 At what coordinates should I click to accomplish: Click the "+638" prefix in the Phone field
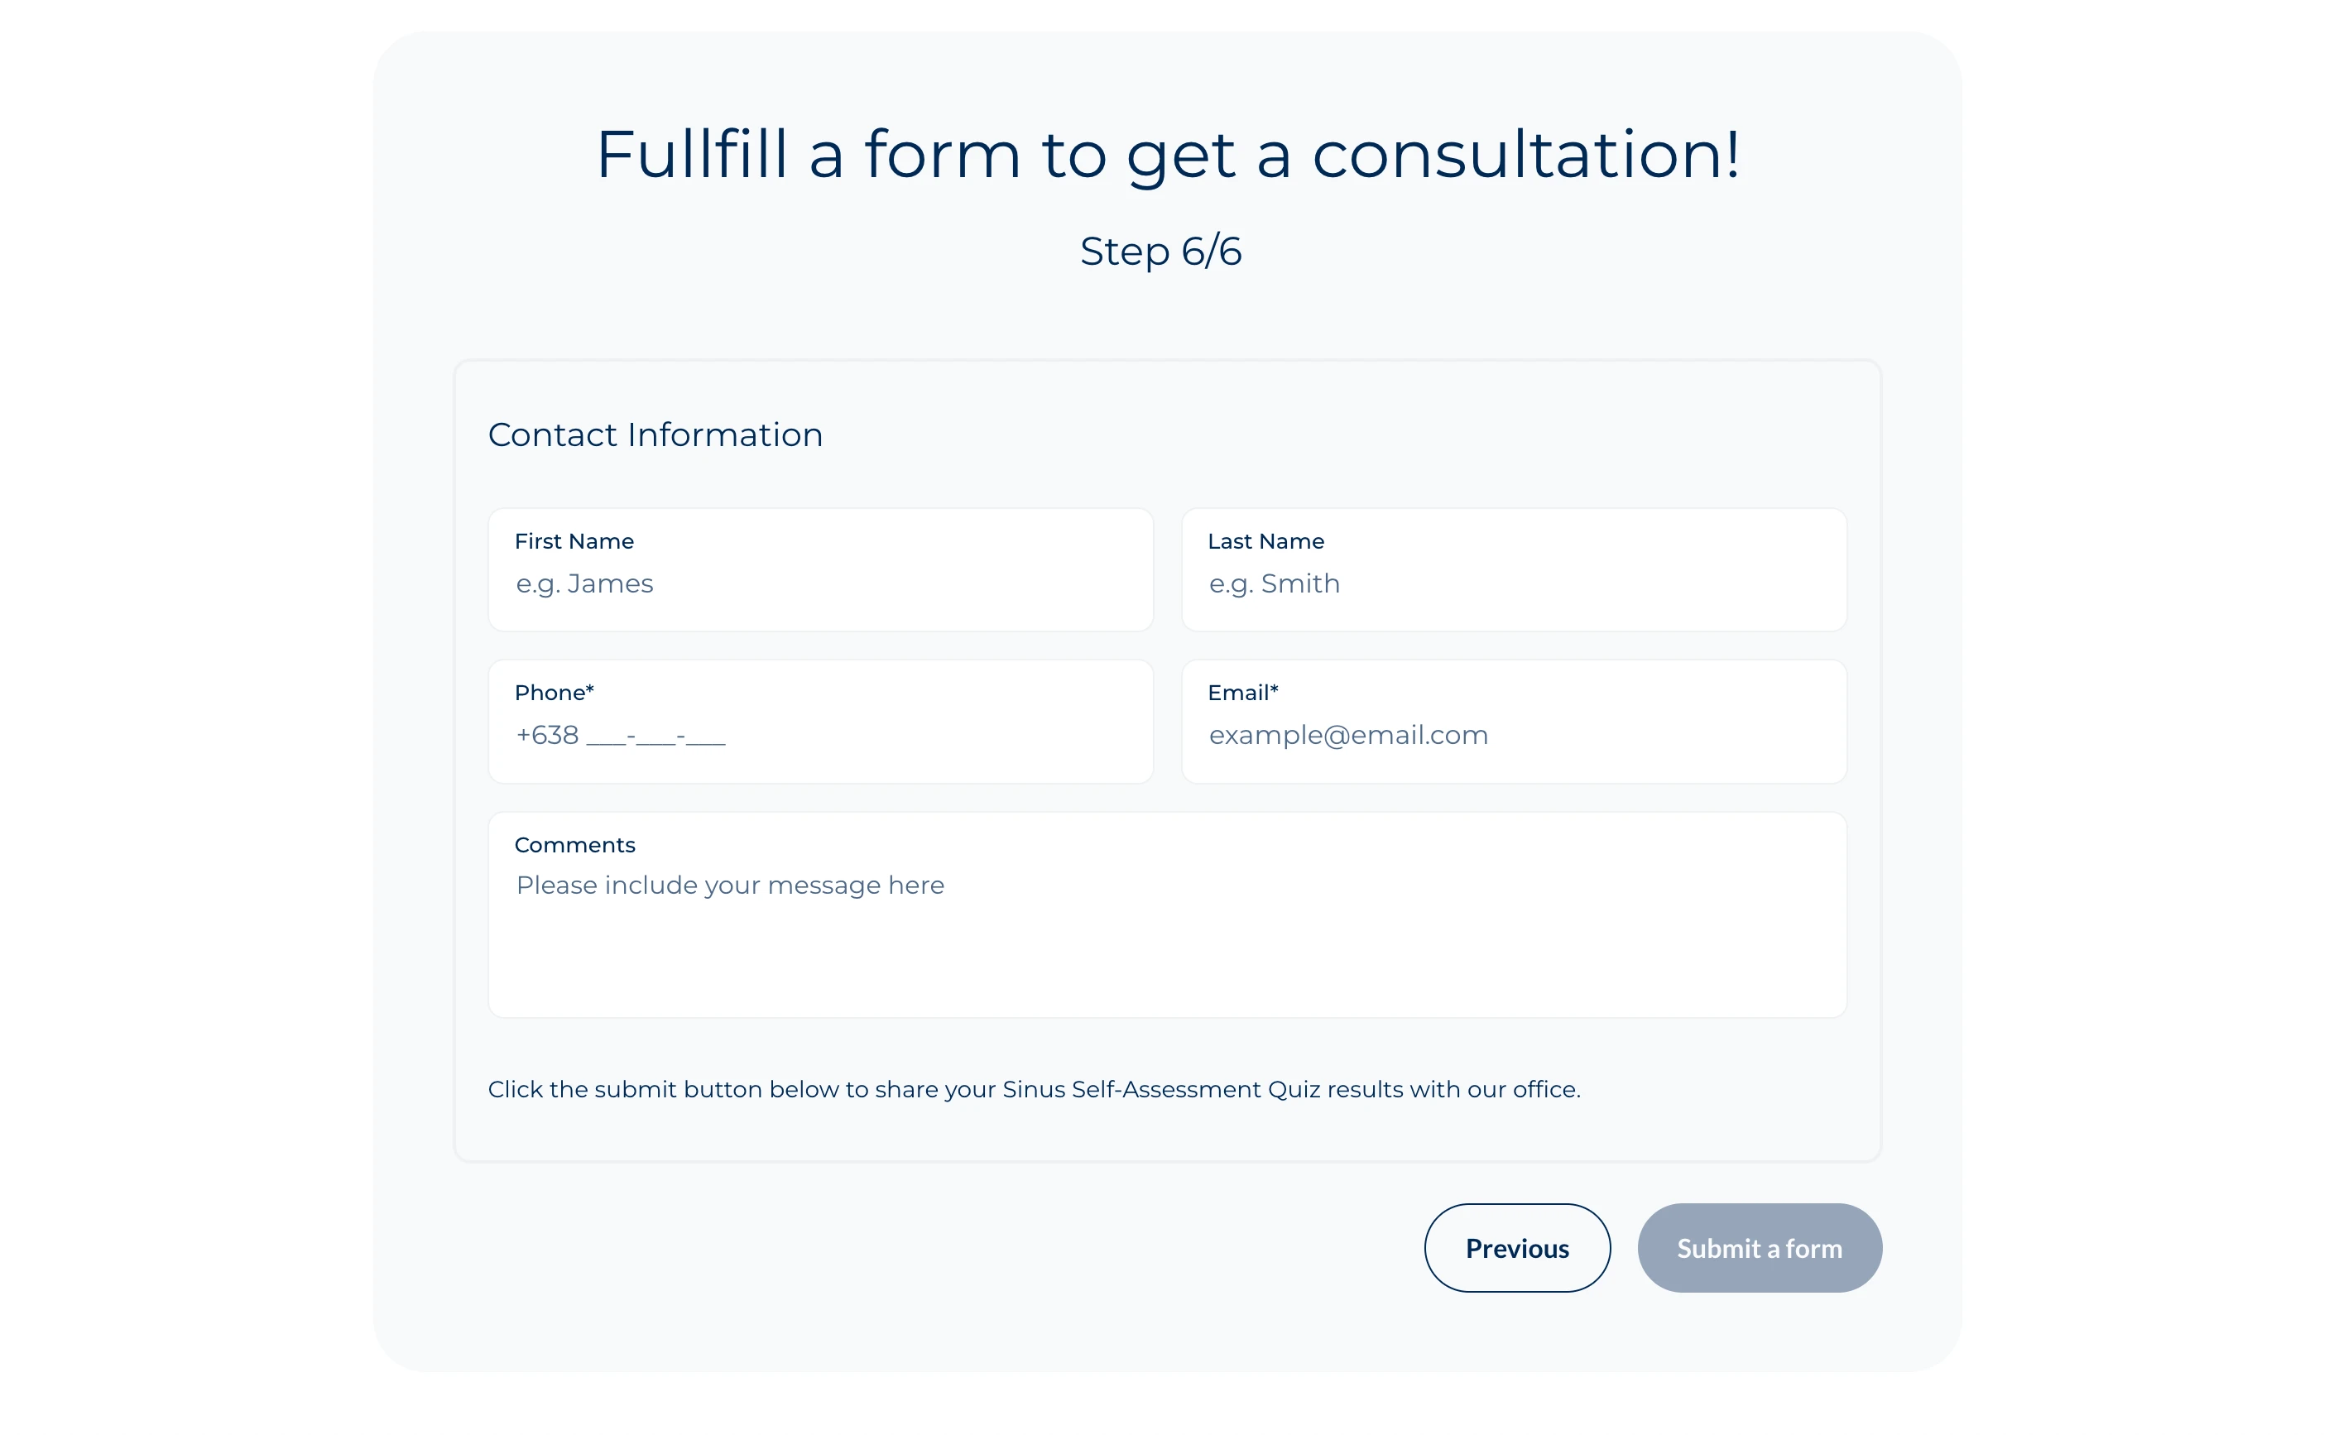(546, 736)
